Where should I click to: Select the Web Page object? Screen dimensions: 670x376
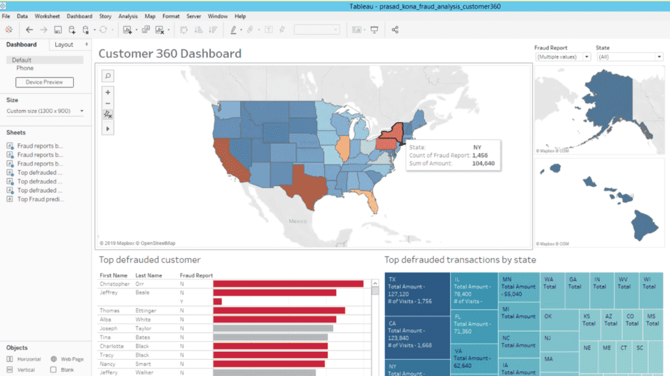pos(67,359)
